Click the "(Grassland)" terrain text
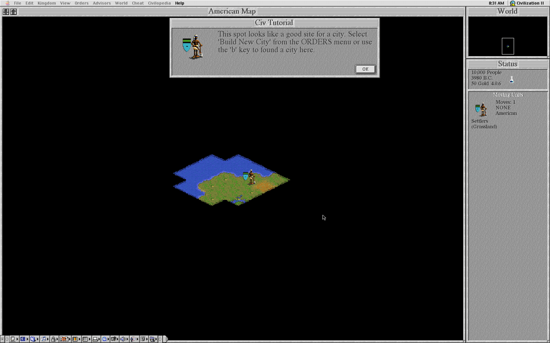The image size is (550, 343). pyautogui.click(x=484, y=127)
